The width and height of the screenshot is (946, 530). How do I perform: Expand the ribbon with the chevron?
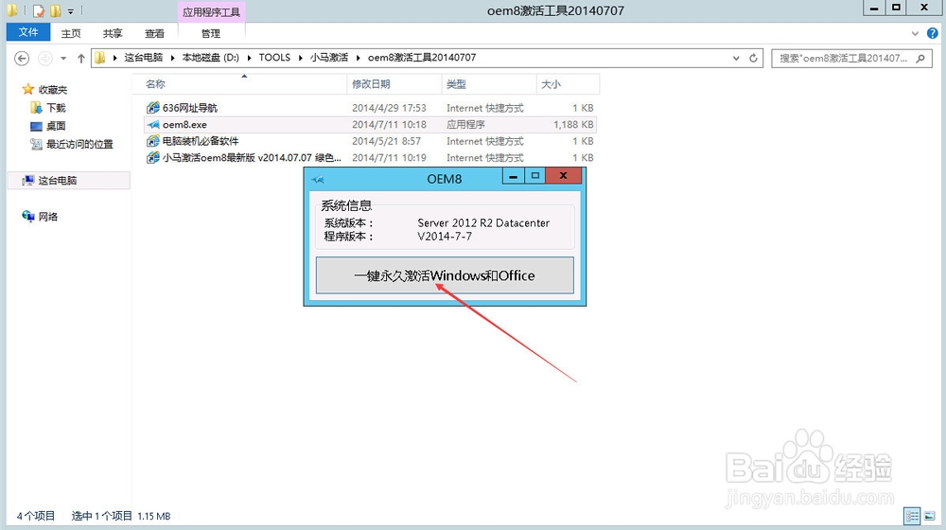click(x=915, y=33)
